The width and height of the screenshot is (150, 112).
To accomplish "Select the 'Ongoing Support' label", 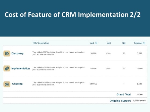I will 120,101.
